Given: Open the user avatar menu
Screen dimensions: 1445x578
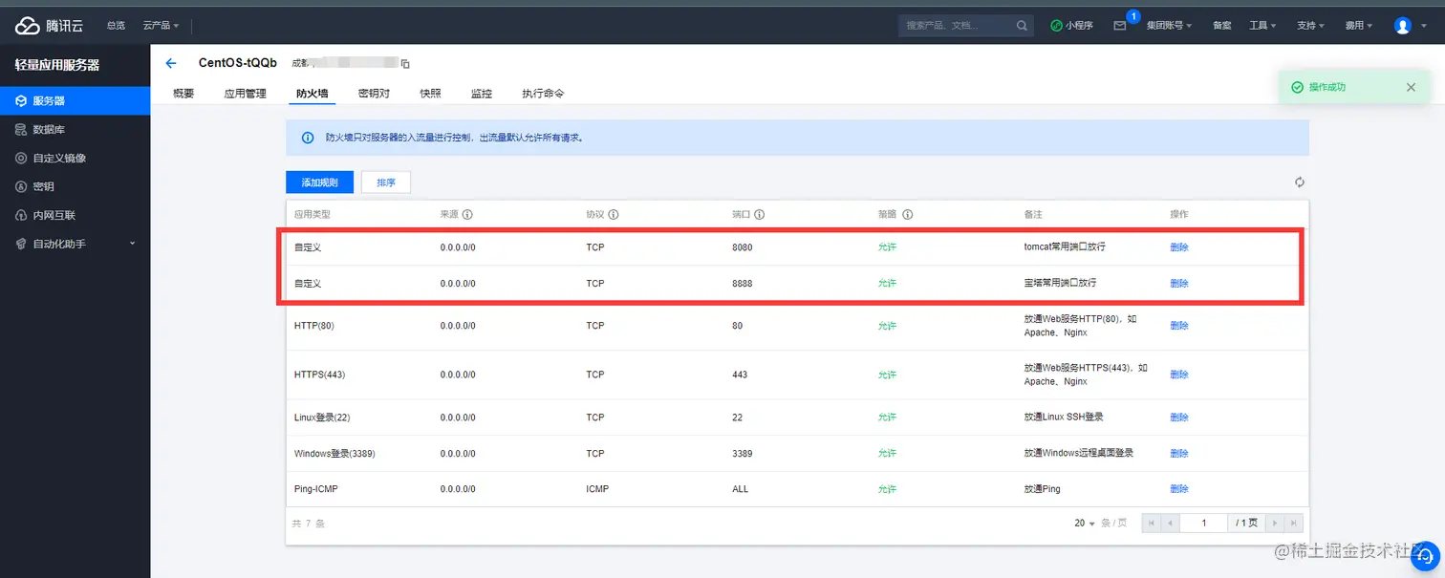Looking at the screenshot, I should pos(1403,26).
